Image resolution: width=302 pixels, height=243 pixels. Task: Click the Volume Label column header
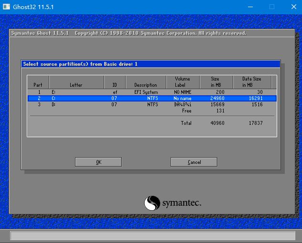pos(183,82)
